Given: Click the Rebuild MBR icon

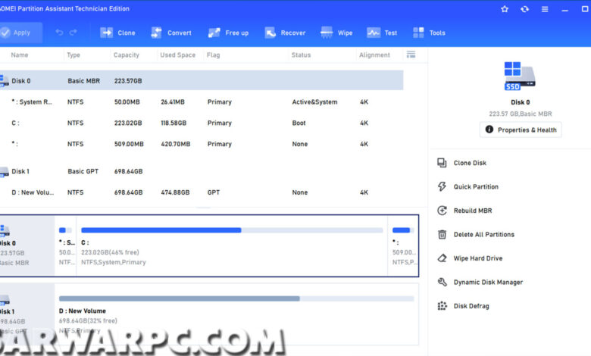Looking at the screenshot, I should (x=442, y=211).
